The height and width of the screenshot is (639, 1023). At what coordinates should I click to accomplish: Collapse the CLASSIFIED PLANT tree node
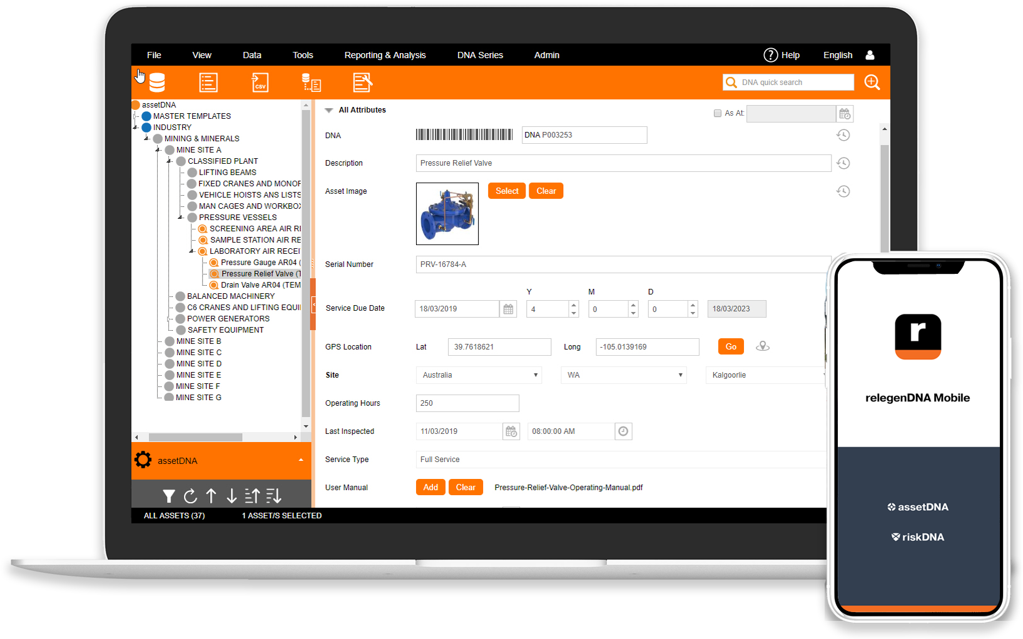coord(169,161)
